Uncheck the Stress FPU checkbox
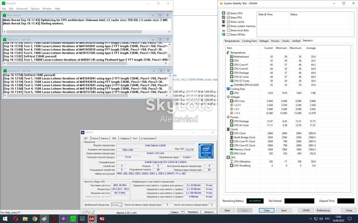The width and height of the screenshot is (358, 223). (228, 17)
